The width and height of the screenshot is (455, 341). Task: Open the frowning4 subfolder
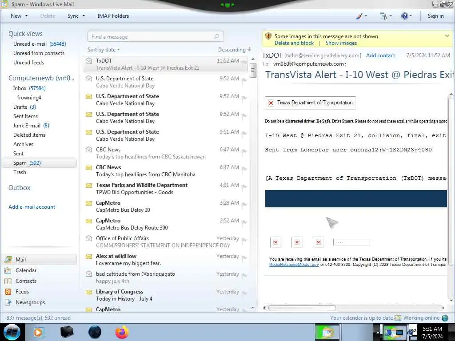click(29, 97)
